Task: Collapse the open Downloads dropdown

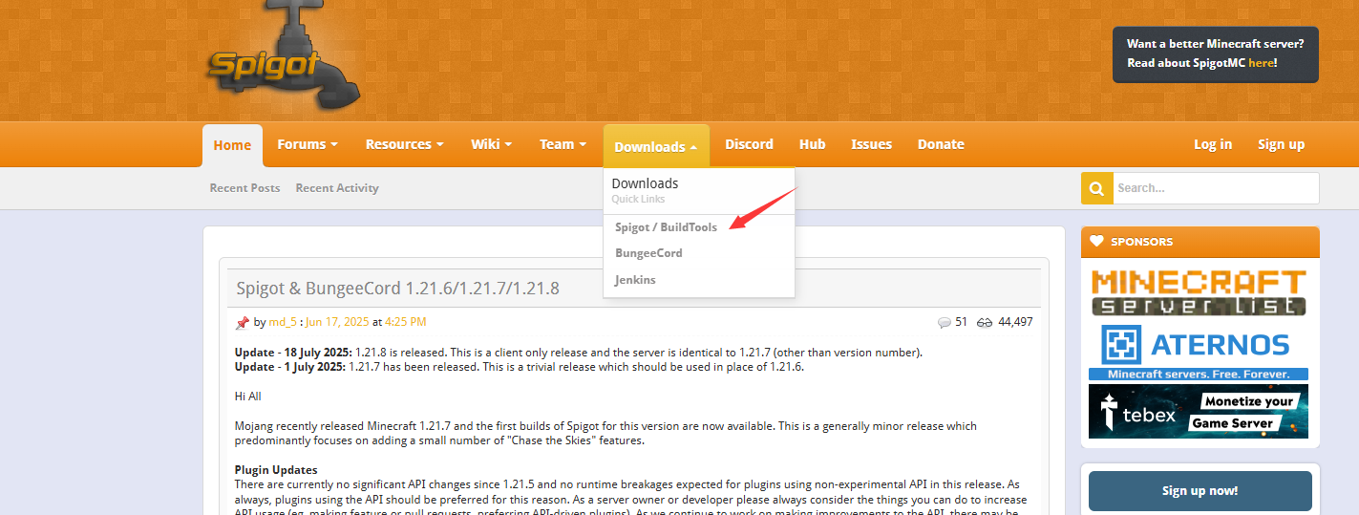Action: [x=655, y=146]
